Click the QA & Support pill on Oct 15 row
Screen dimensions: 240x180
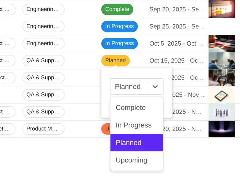coord(43,61)
